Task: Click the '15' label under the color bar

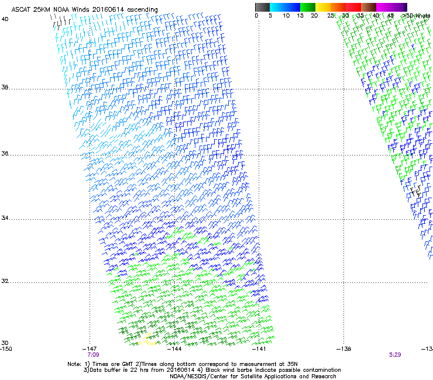Action: [x=300, y=16]
